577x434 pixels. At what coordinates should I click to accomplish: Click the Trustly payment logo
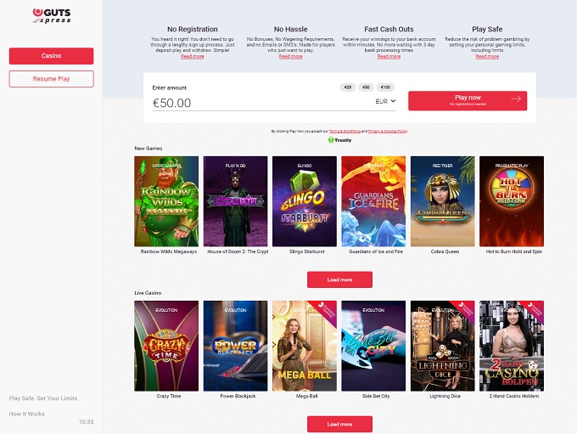tap(339, 140)
